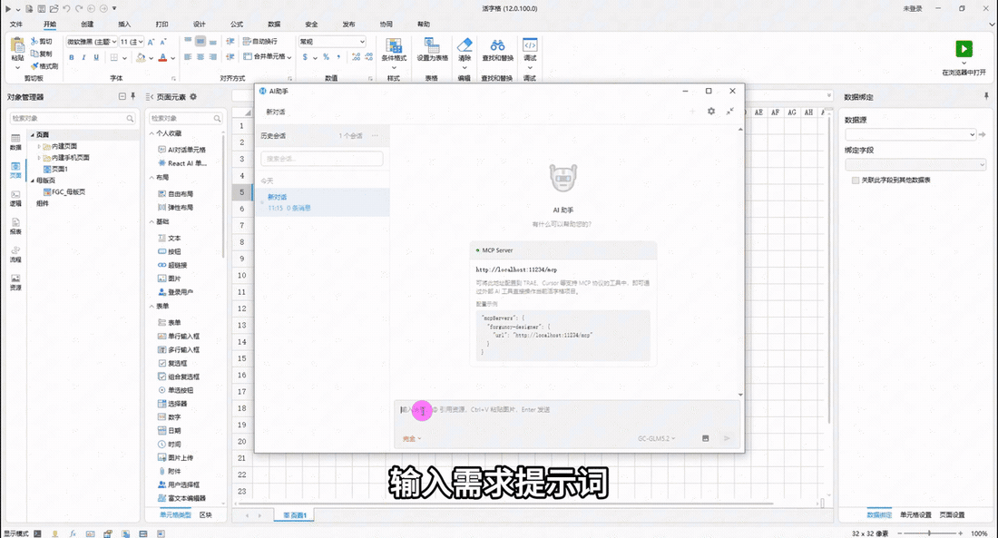This screenshot has height=538, width=998.
Task: Toggle 自动换行 word wrap
Action: tap(261, 42)
